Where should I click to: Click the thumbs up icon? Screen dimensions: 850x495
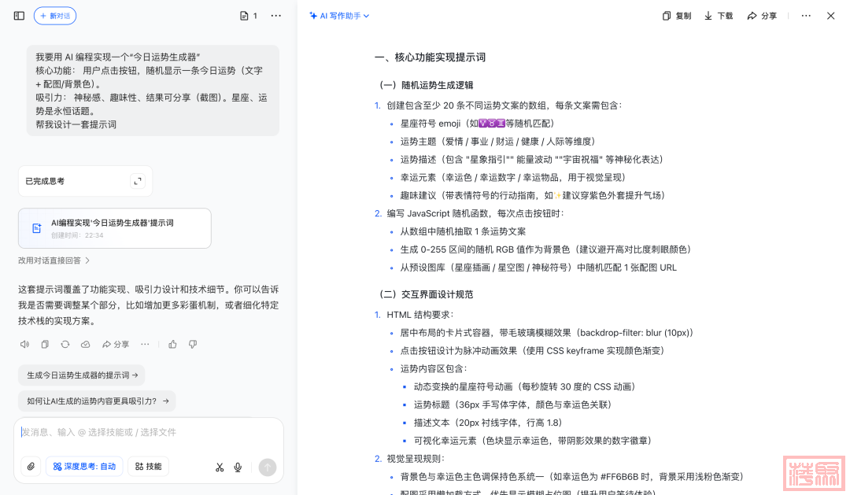tap(172, 344)
